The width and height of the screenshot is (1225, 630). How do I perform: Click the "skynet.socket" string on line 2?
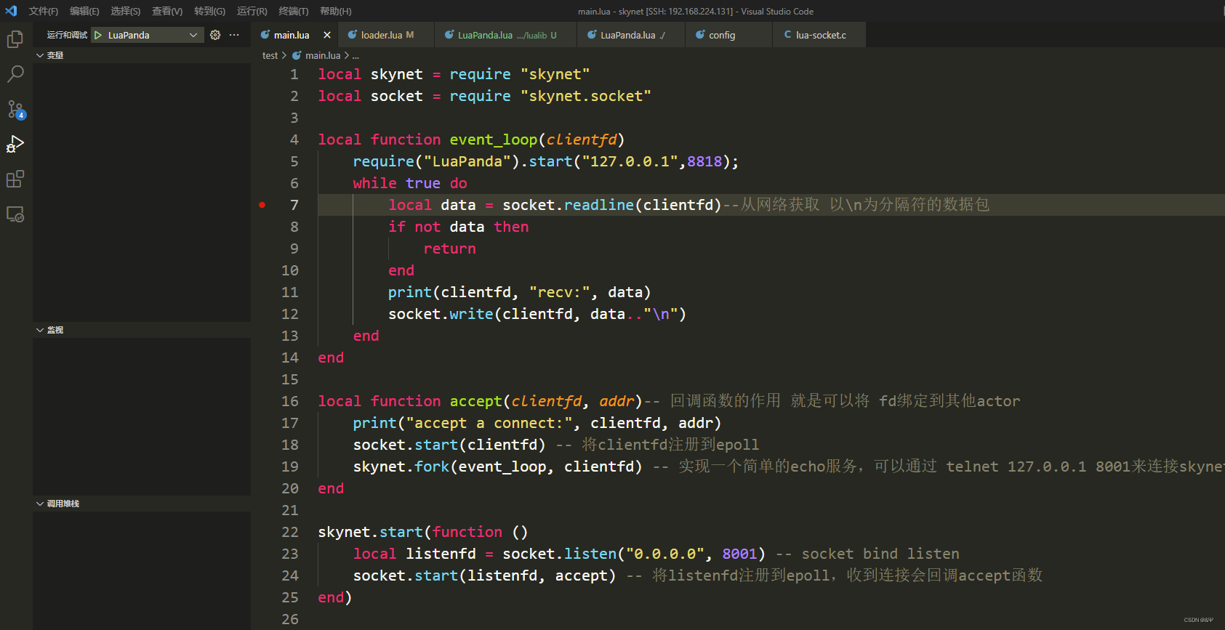585,96
